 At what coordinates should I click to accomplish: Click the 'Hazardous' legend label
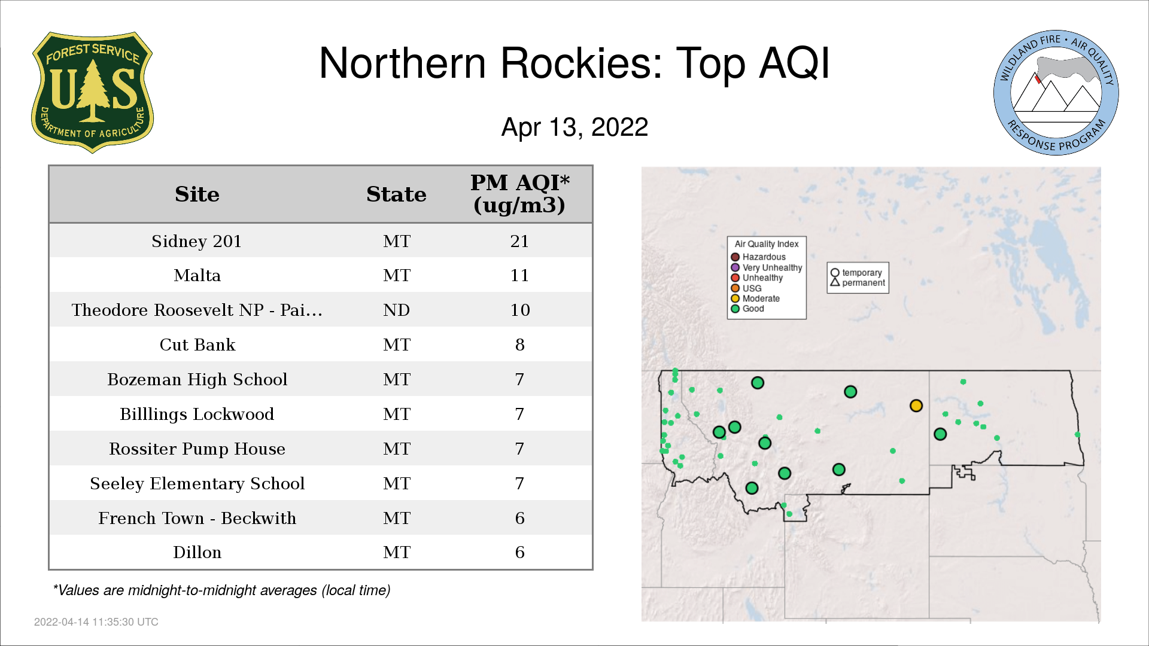click(x=764, y=257)
